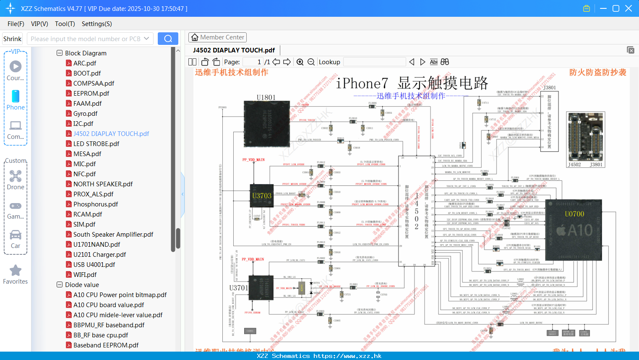Open Gyro.pdf in the tree

point(85,113)
